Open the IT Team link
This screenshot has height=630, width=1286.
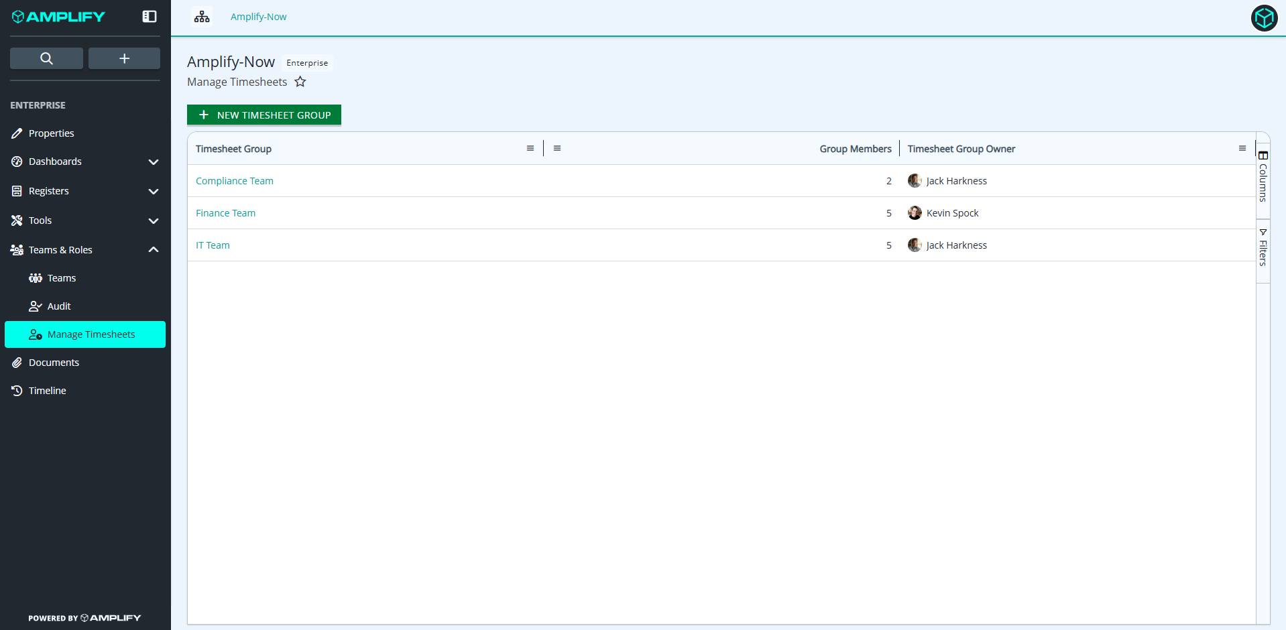pyautogui.click(x=213, y=245)
